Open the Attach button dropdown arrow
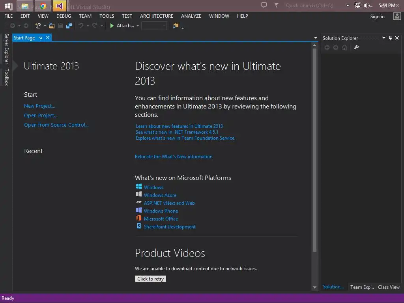This screenshot has height=303, width=404. tap(138, 26)
